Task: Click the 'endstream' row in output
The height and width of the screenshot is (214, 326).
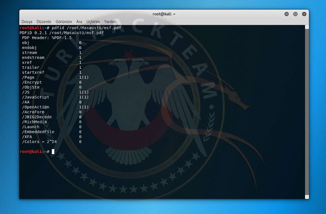Action: (x=52, y=57)
